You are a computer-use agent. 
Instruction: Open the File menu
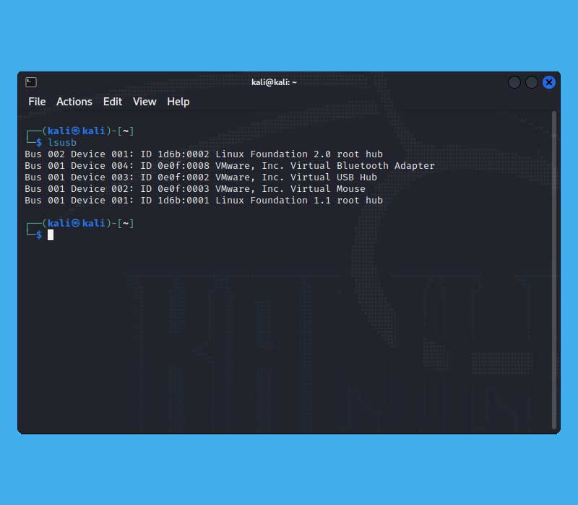point(37,102)
